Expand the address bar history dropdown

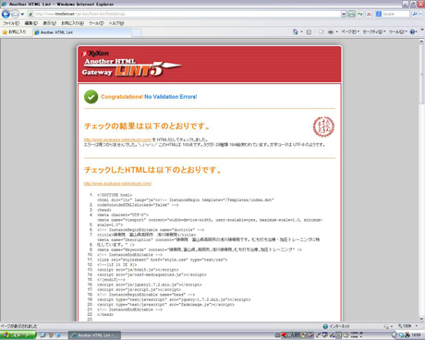click(x=344, y=14)
